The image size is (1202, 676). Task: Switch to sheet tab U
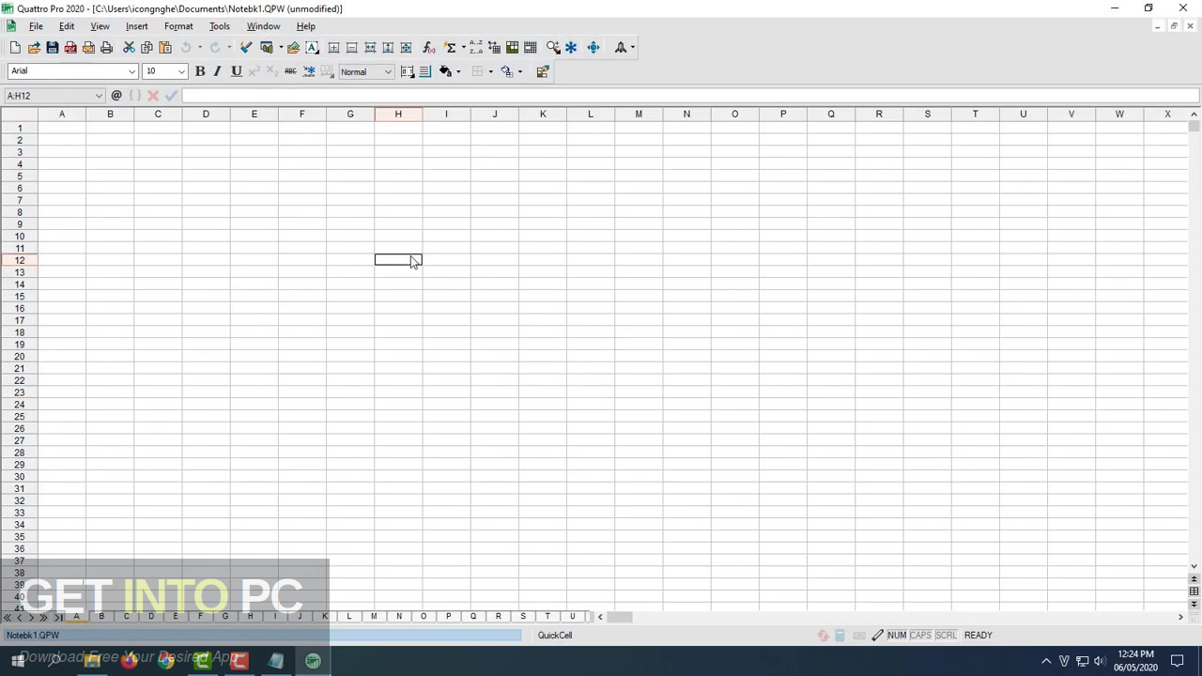coord(572,617)
